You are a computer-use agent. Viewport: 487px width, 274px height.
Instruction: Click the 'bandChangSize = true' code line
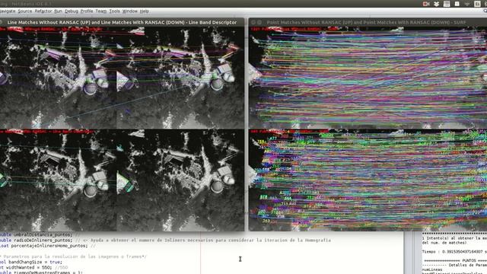point(31,262)
